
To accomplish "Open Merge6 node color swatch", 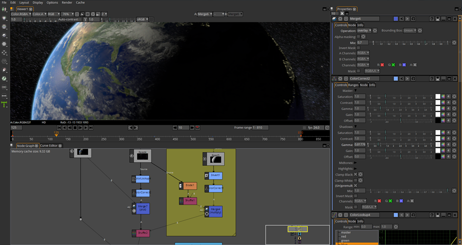I will (x=396, y=19).
